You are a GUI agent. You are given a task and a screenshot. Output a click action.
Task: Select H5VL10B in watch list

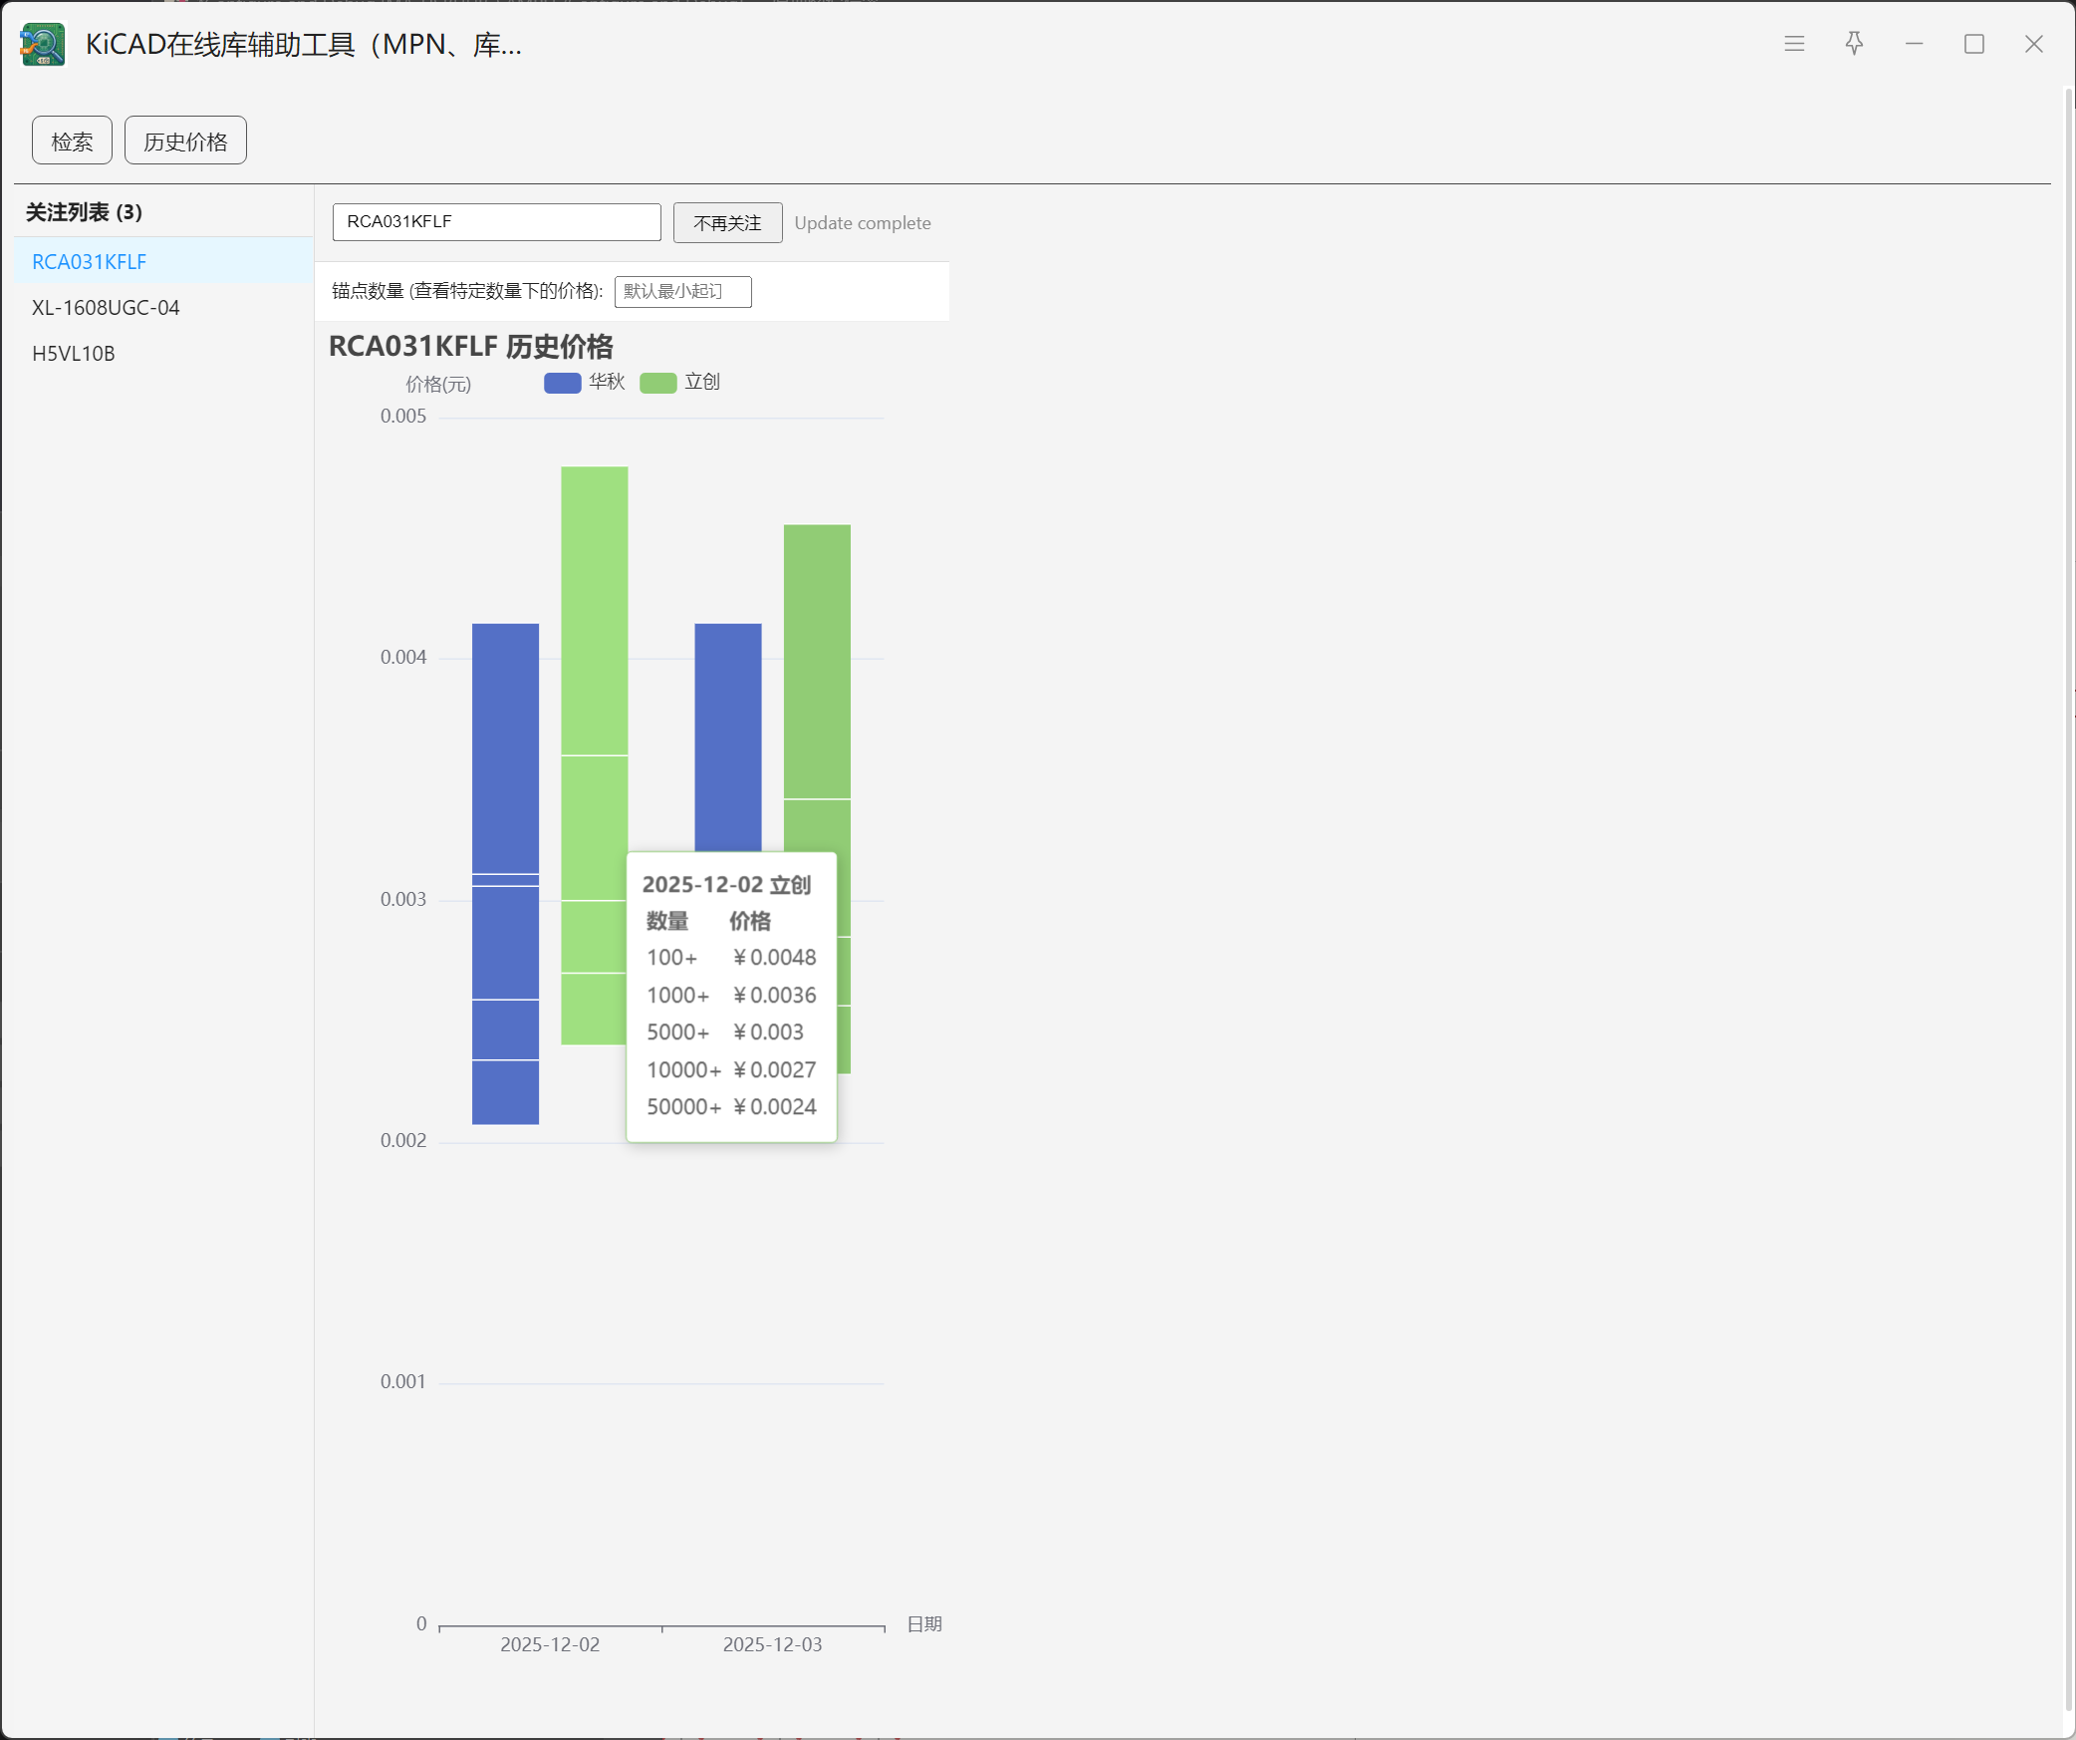(74, 354)
